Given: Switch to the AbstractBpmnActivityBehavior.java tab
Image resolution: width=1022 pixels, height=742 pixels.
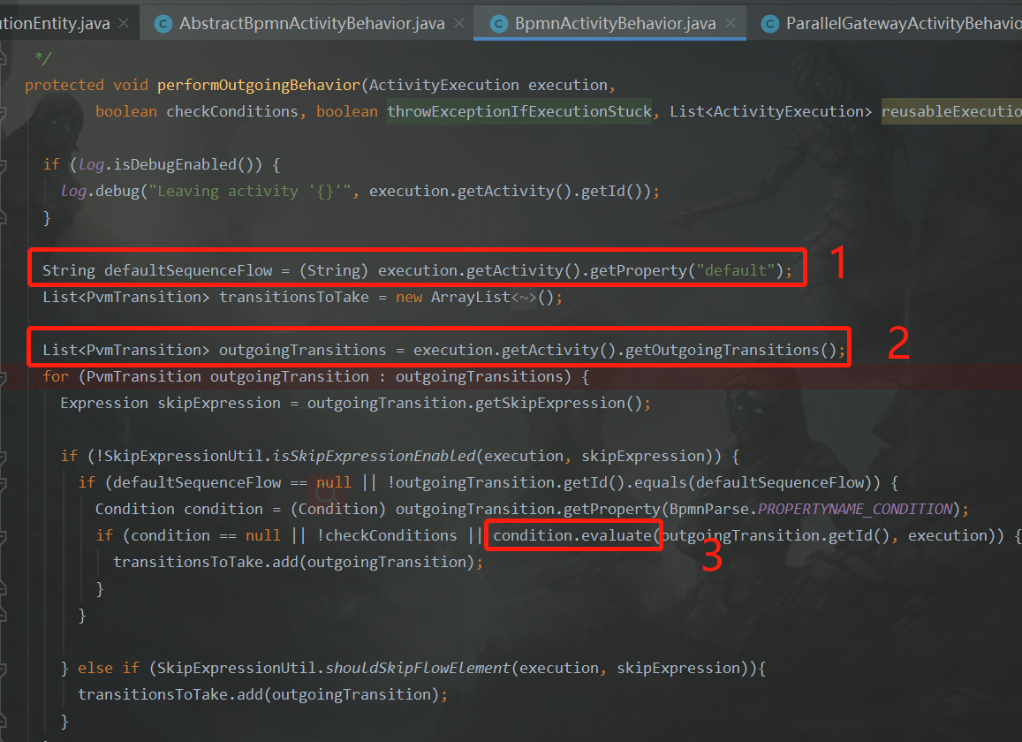Looking at the screenshot, I should [312, 24].
